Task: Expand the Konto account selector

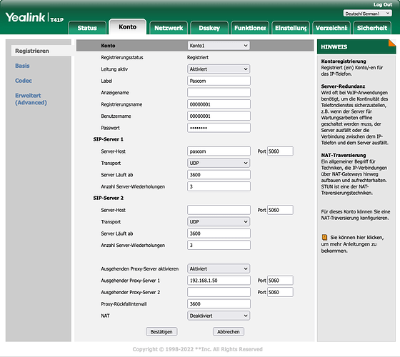Action: click(219, 46)
